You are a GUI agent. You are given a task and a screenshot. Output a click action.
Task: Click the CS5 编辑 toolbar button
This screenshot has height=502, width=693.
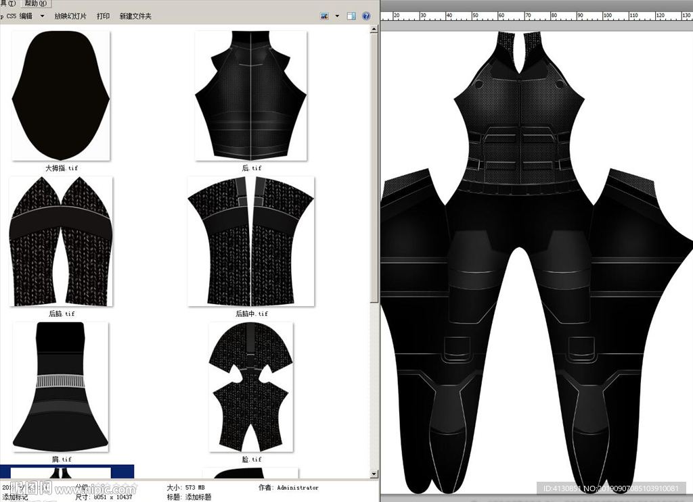[x=16, y=16]
